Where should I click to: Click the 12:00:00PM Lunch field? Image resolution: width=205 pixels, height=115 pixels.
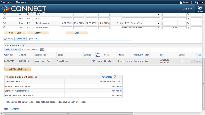click(79, 23)
